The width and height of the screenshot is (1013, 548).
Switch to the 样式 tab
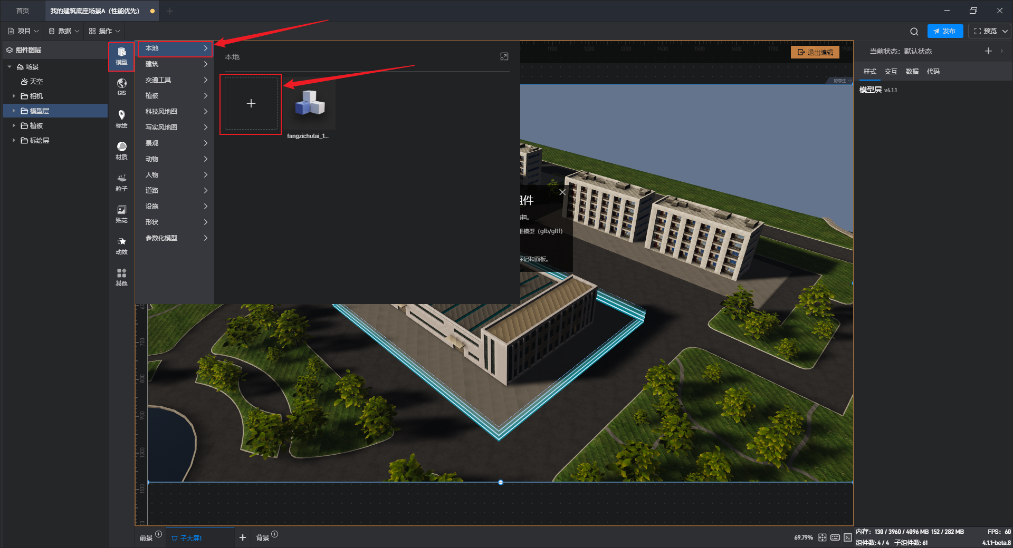pyautogui.click(x=869, y=72)
